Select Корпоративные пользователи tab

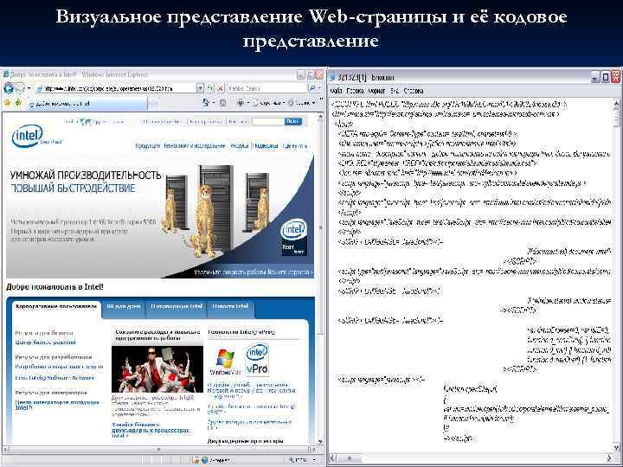(56, 306)
